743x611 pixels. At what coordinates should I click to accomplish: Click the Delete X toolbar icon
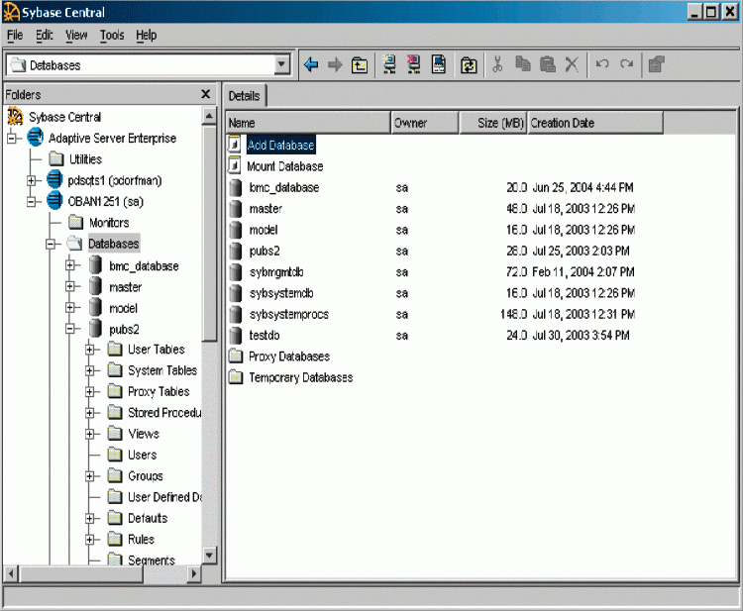click(572, 64)
